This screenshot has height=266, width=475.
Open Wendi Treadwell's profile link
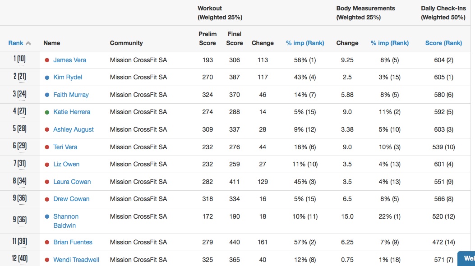76,260
